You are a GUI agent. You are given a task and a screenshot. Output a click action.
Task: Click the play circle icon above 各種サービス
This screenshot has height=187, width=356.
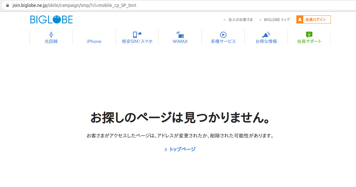(x=223, y=35)
